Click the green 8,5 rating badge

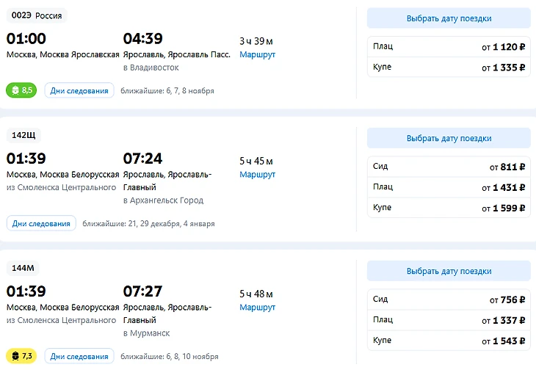pos(21,90)
